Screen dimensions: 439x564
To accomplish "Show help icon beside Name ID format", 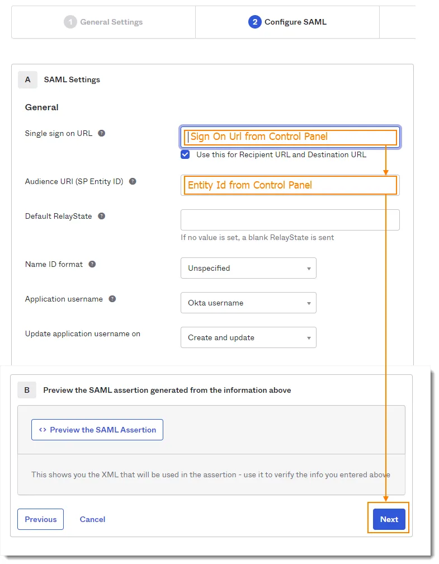I will pos(92,264).
